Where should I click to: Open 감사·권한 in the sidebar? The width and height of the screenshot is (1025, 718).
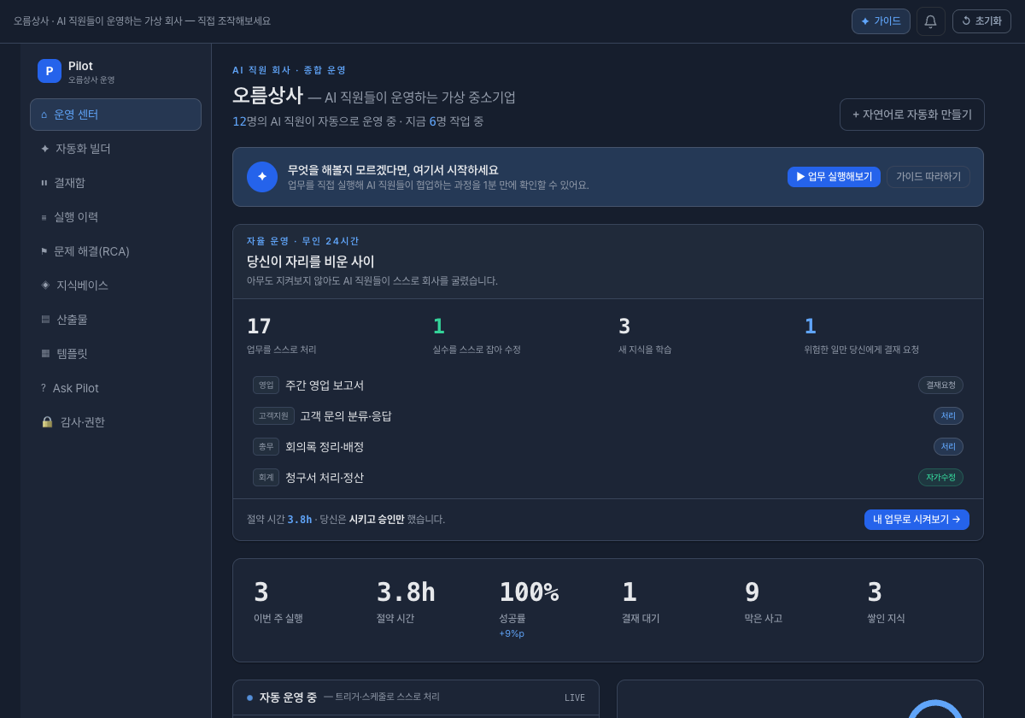pyautogui.click(x=115, y=422)
